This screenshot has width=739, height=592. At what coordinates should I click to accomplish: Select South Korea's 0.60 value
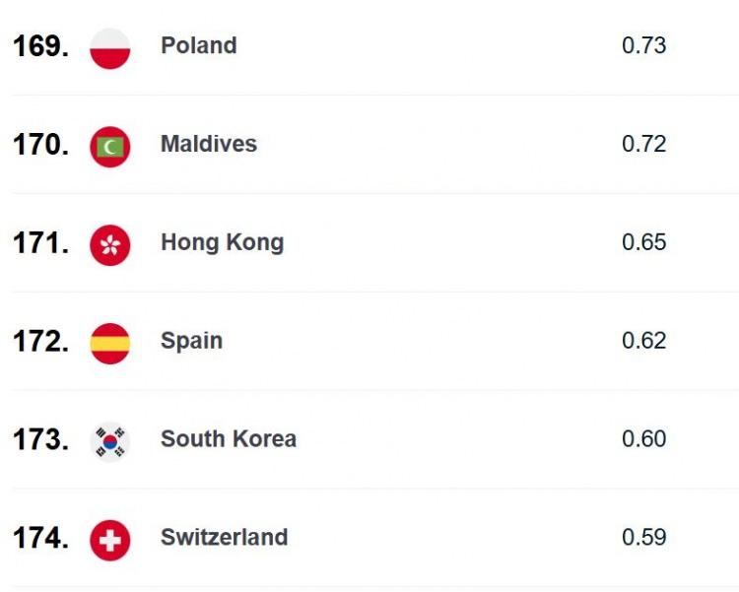[x=643, y=438]
